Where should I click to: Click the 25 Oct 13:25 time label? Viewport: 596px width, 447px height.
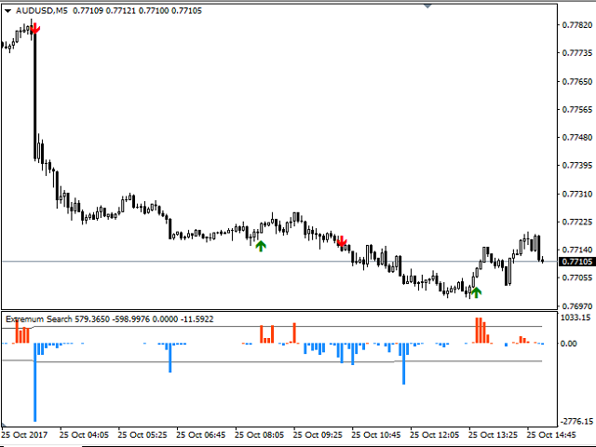click(x=493, y=435)
